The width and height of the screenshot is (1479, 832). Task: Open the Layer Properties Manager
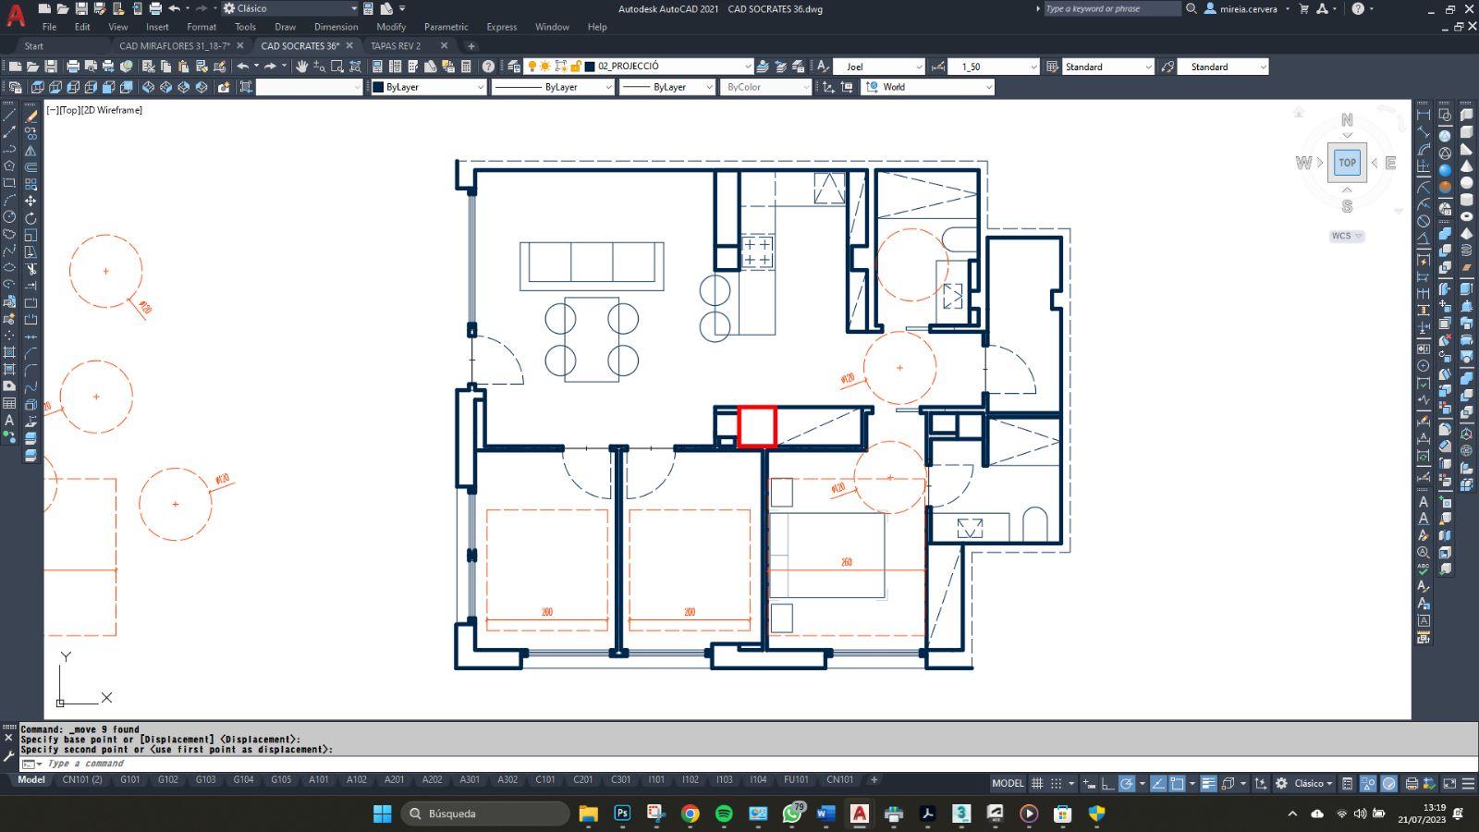(514, 67)
